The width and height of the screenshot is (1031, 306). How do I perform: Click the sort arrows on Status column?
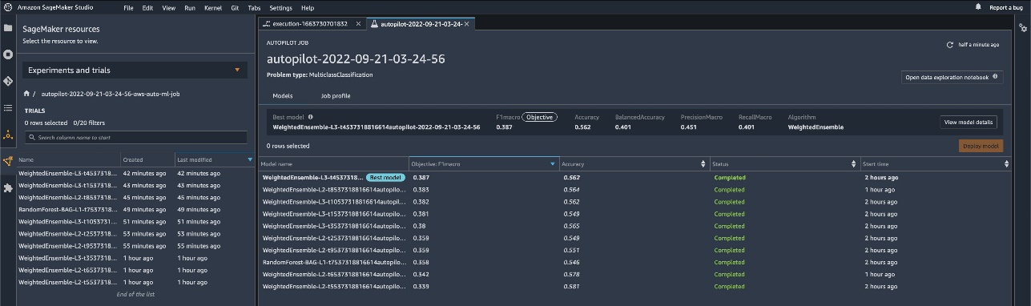coord(854,163)
